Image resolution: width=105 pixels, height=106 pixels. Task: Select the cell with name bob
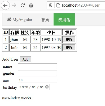pyautogui.click(x=14, y=47)
